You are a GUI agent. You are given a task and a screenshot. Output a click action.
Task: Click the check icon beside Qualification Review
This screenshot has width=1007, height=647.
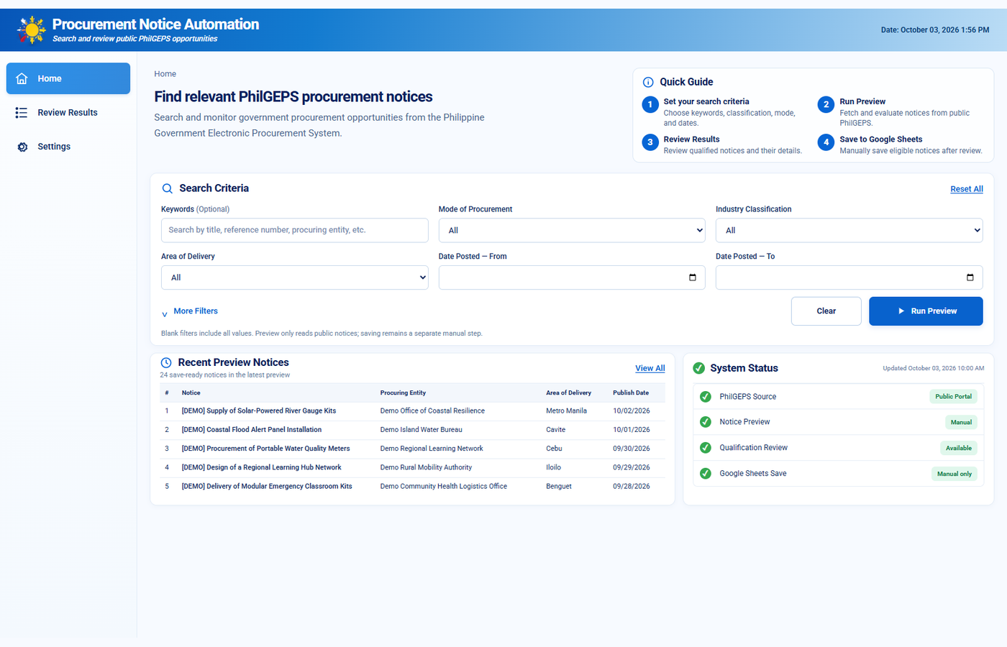706,448
